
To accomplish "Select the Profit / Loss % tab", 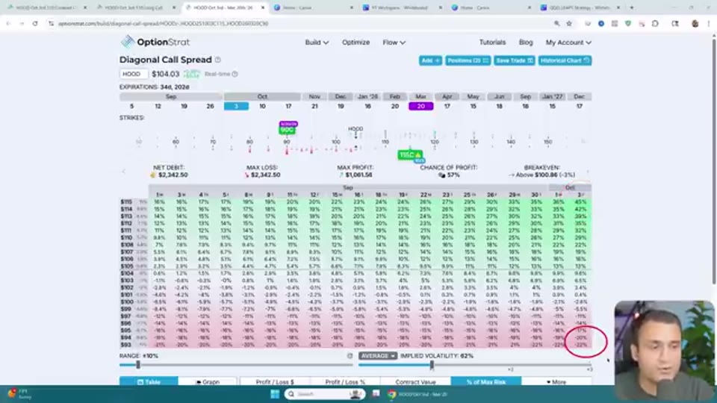I will [345, 381].
